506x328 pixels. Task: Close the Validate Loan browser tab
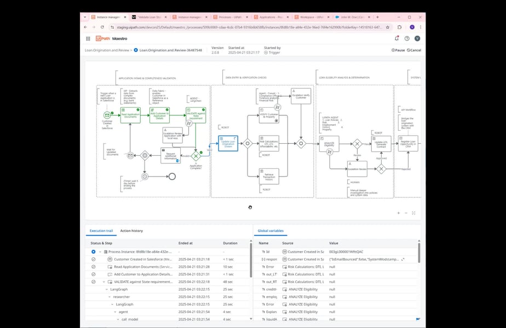point(166,17)
